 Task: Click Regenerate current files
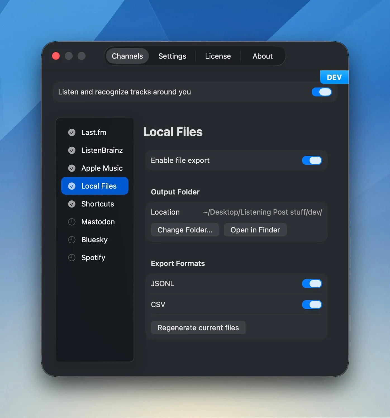pyautogui.click(x=198, y=327)
